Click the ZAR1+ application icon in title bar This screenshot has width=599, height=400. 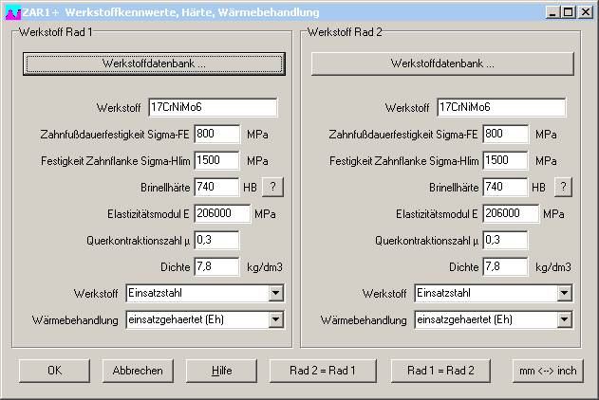click(x=11, y=12)
